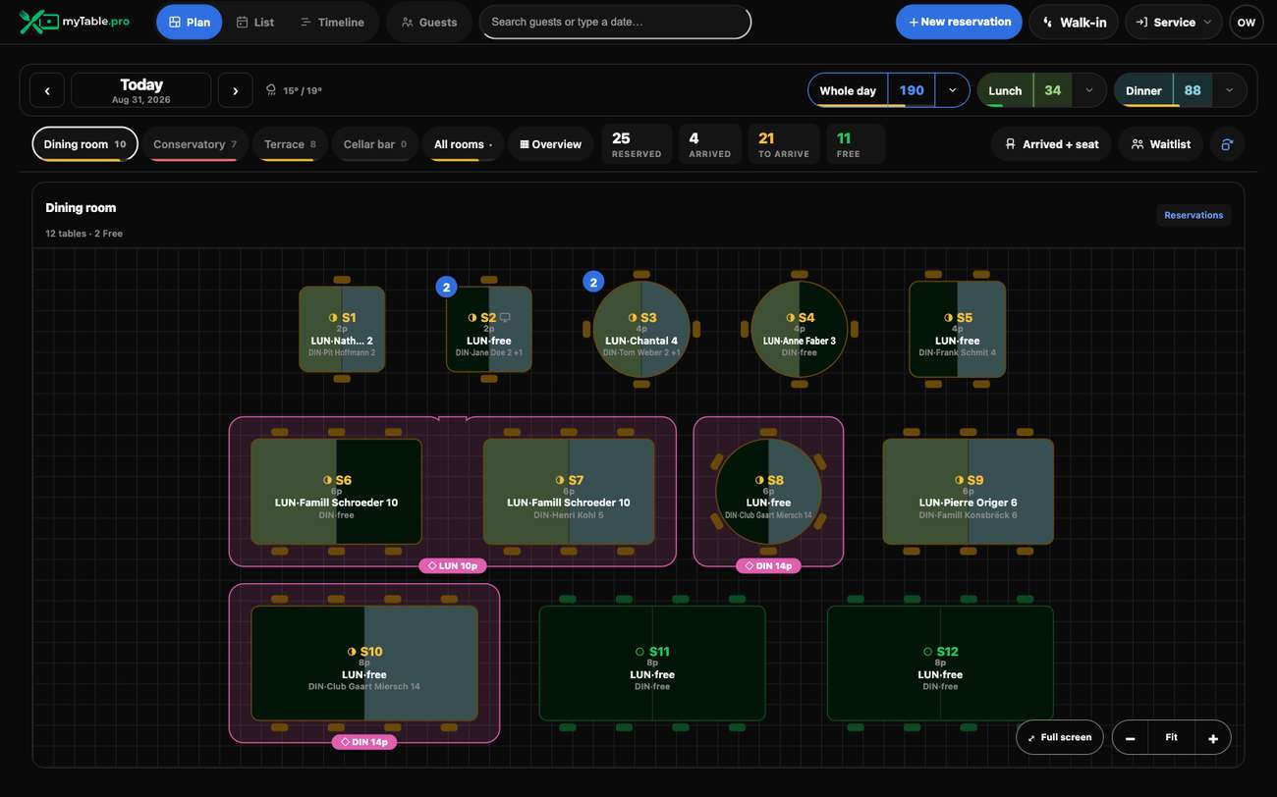Click DIN 14p tag under S8

(x=768, y=565)
